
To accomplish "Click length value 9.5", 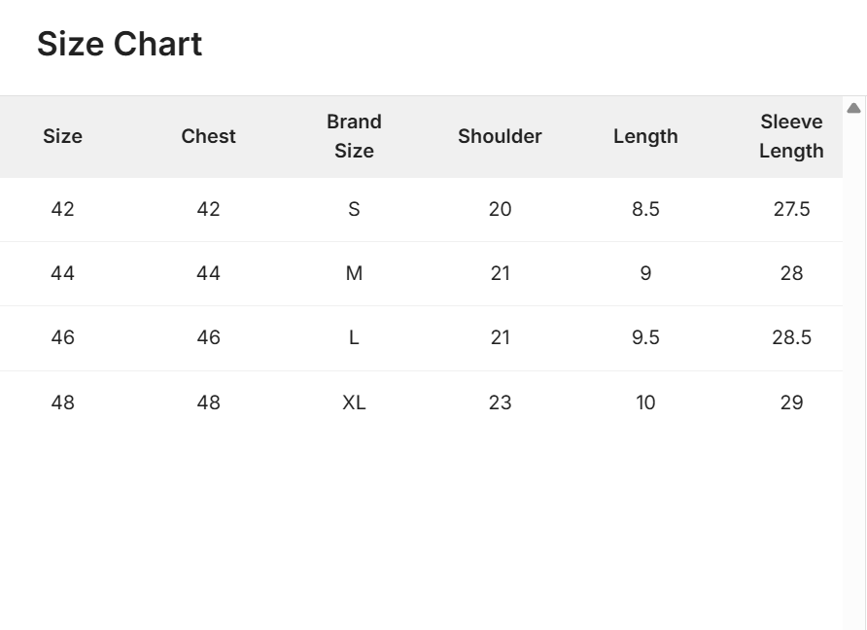I will (x=645, y=337).
